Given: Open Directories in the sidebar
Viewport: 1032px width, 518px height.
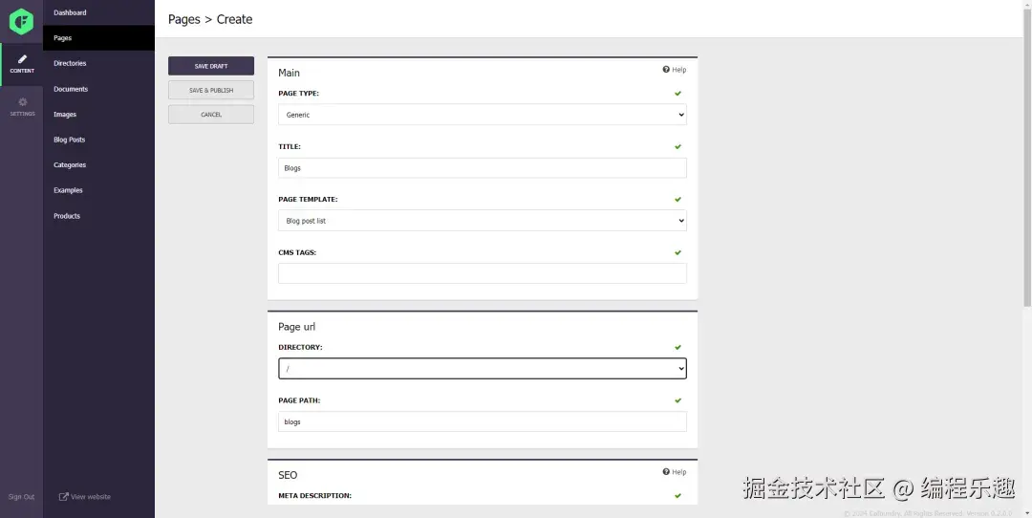Looking at the screenshot, I should pos(98,63).
